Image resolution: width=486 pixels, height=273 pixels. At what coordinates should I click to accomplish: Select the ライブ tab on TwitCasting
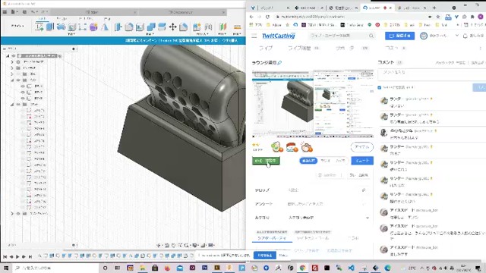pos(266,49)
